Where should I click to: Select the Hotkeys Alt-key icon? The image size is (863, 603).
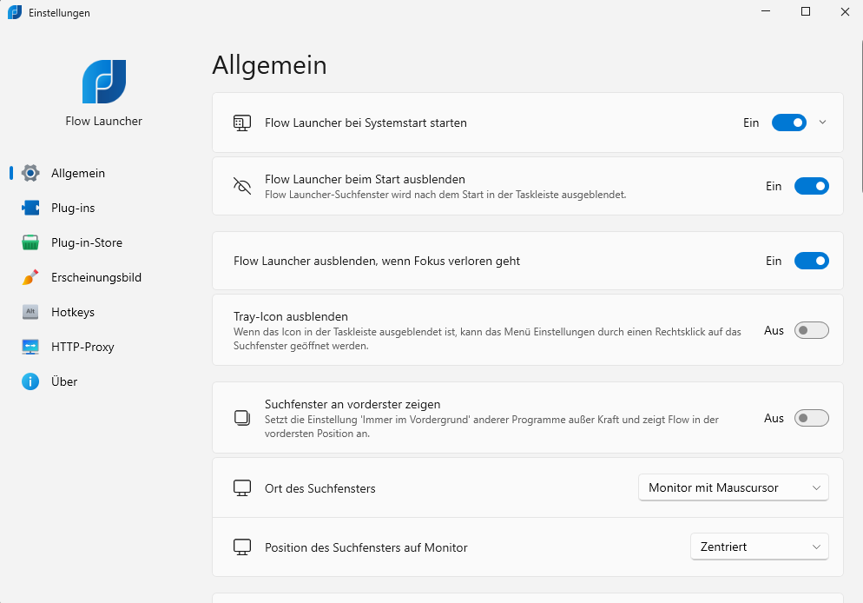click(30, 312)
